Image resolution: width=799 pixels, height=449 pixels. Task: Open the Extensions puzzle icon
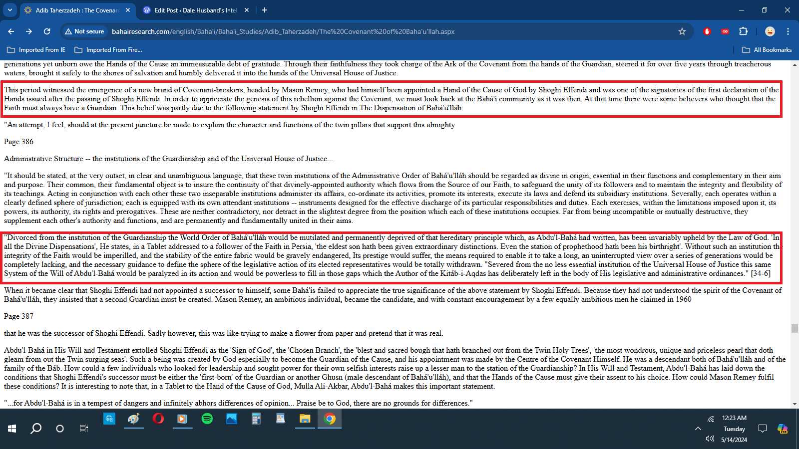(x=743, y=31)
